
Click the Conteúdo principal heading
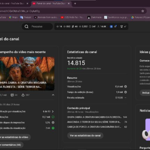(x=78, y=108)
